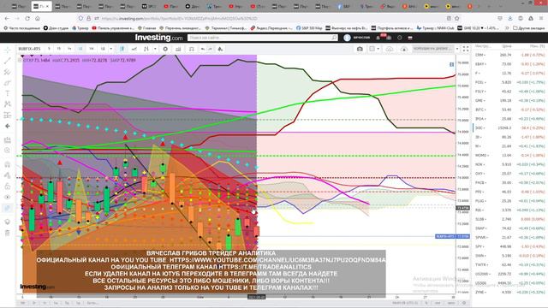This screenshot has width=548, height=308.
Task: Select the text annotation tool
Action: pos(8,93)
